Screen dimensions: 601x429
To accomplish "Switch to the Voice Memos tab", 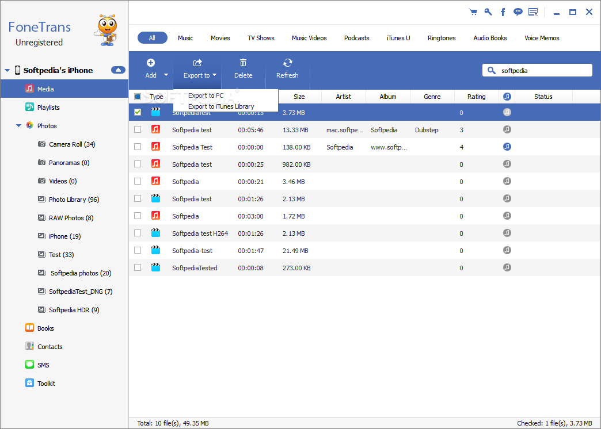I will (542, 38).
